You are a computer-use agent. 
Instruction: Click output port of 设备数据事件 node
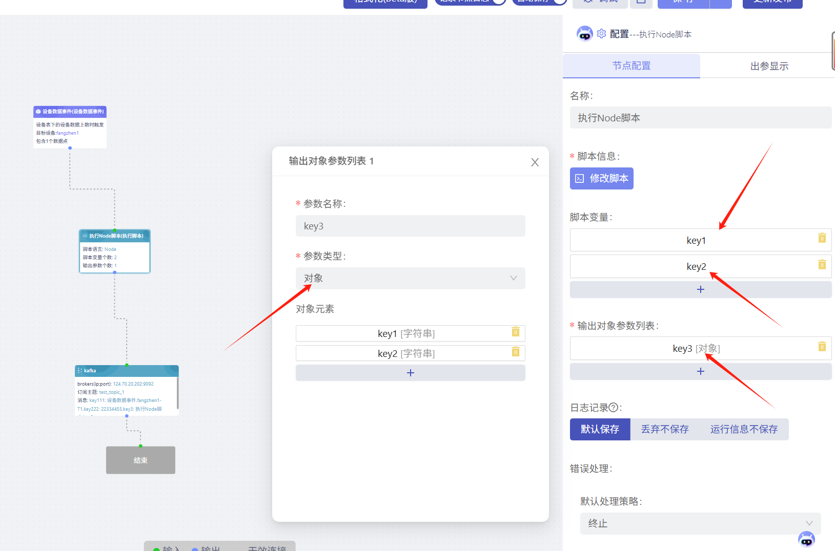[70, 148]
